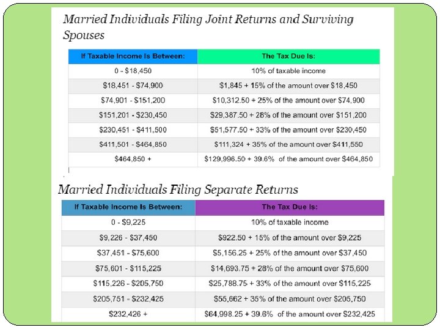Select the '$129,996.50 + 39.6%' tax cell
Viewport: 440px width, 330px height.
[288, 159]
